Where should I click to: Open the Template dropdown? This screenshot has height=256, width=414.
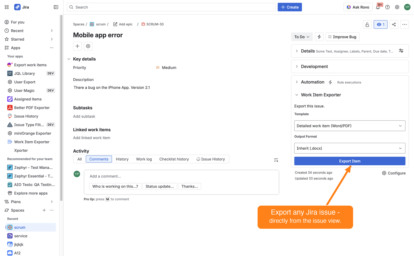point(350,125)
